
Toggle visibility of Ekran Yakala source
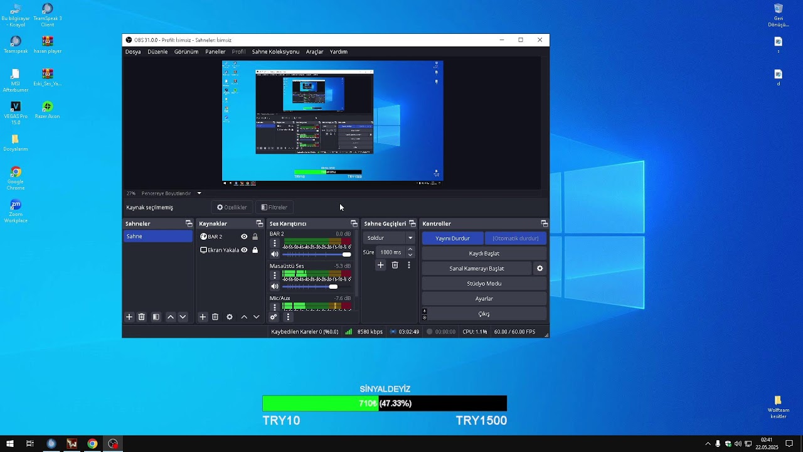[244, 250]
